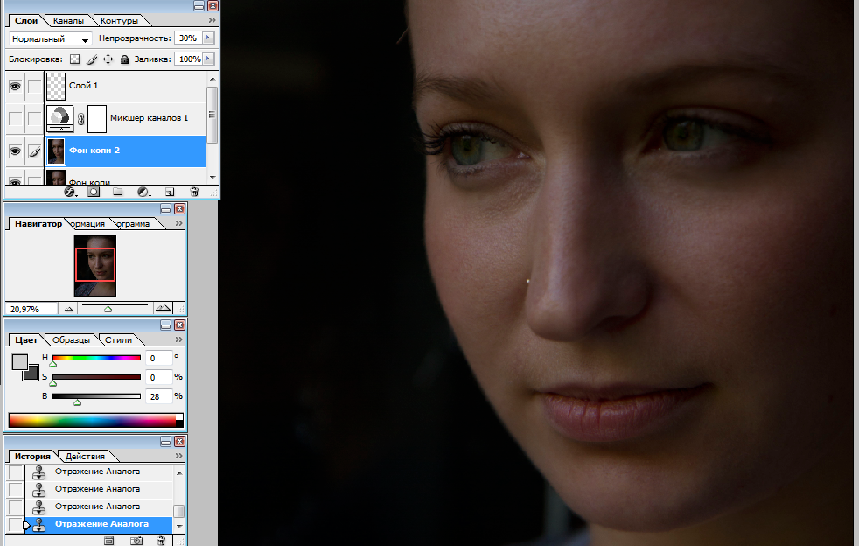Click the history list scroll-up arrow
This screenshot has height=546, width=859.
(179, 472)
